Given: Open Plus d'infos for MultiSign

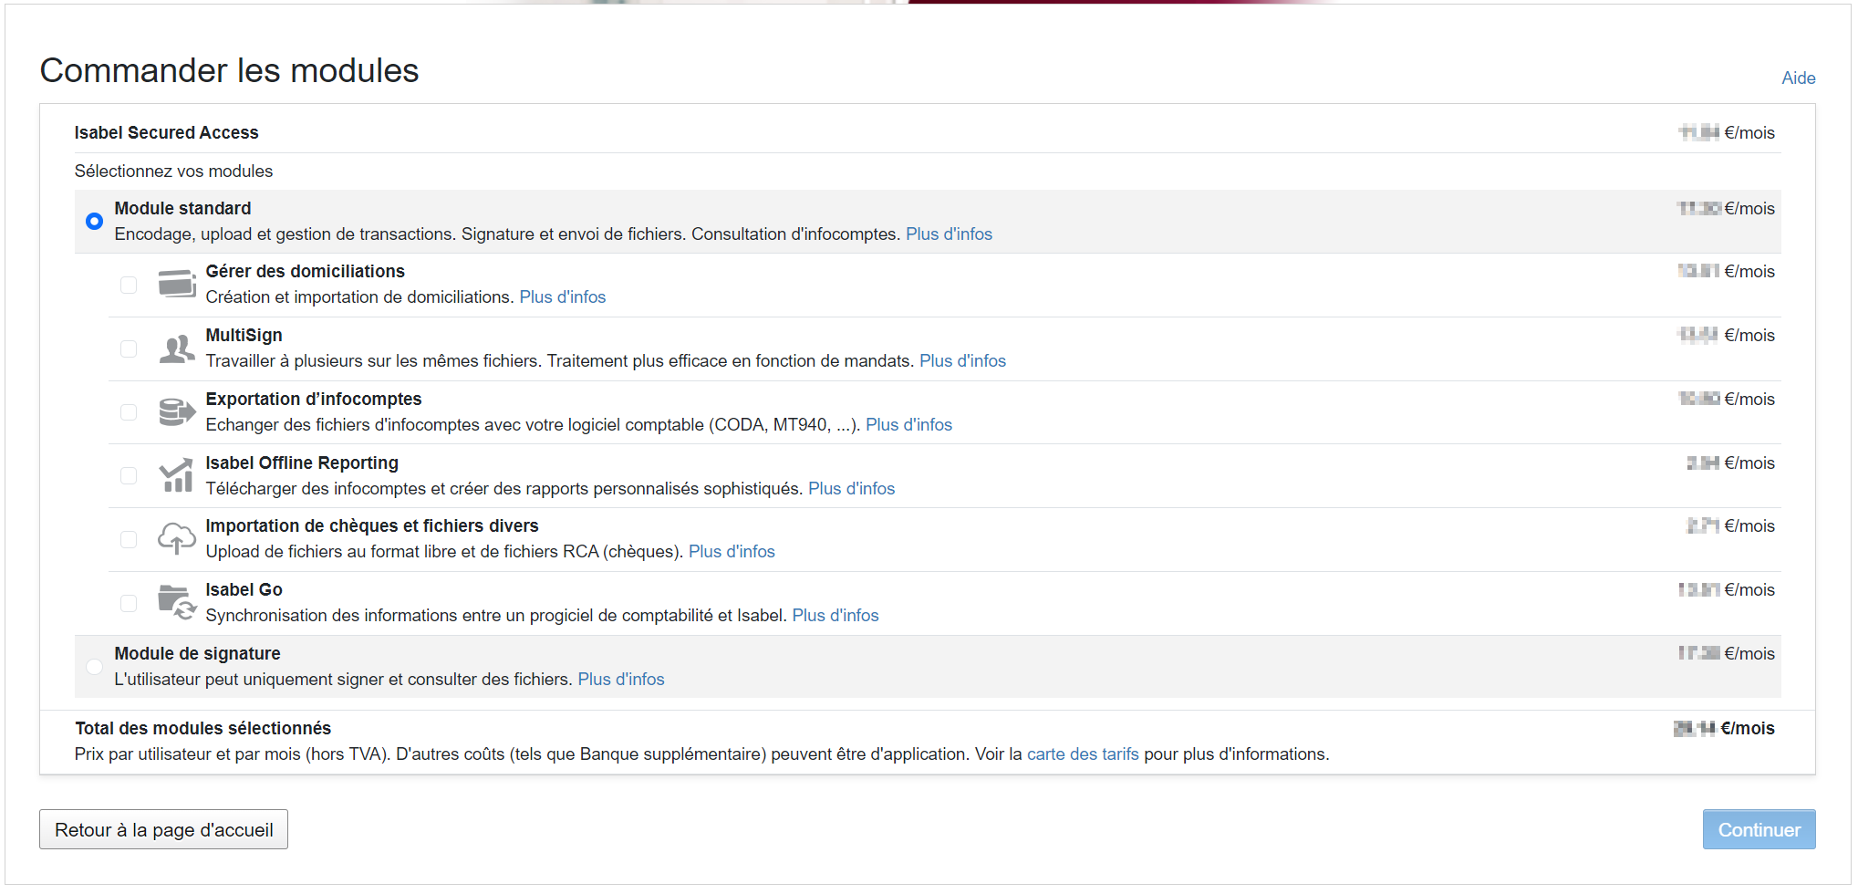Looking at the screenshot, I should click(962, 360).
